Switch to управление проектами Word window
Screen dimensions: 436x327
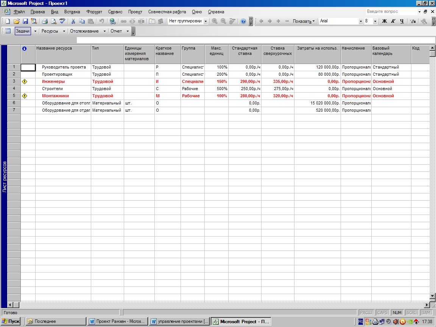point(179,321)
